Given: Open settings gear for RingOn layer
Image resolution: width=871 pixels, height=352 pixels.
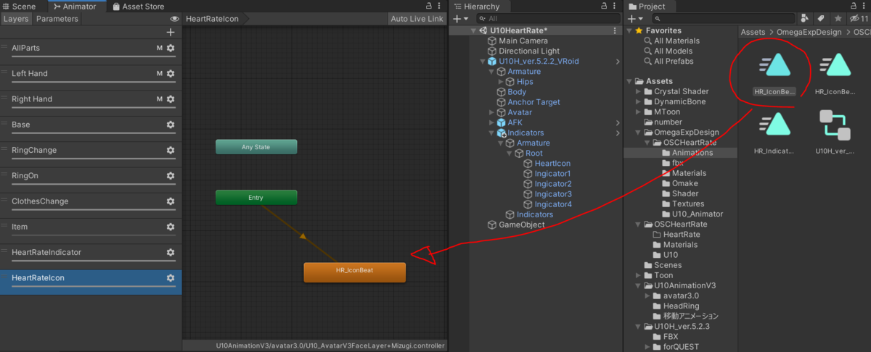Looking at the screenshot, I should coord(171,176).
